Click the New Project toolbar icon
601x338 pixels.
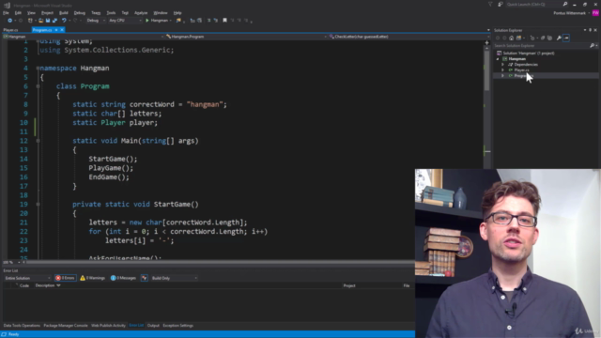tap(30, 21)
